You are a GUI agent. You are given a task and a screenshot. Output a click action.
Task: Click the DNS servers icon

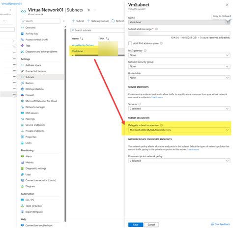pos(23,113)
